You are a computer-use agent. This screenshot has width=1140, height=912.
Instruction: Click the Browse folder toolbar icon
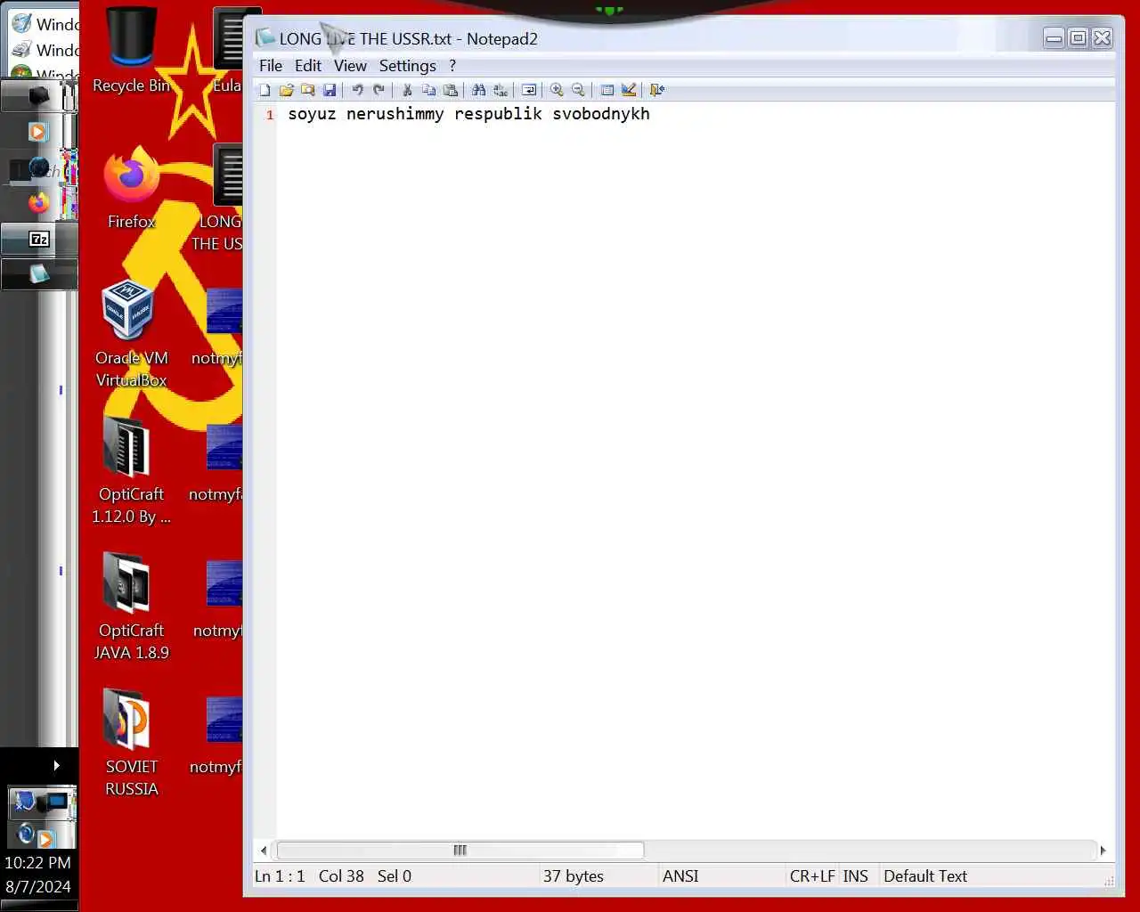(x=308, y=90)
